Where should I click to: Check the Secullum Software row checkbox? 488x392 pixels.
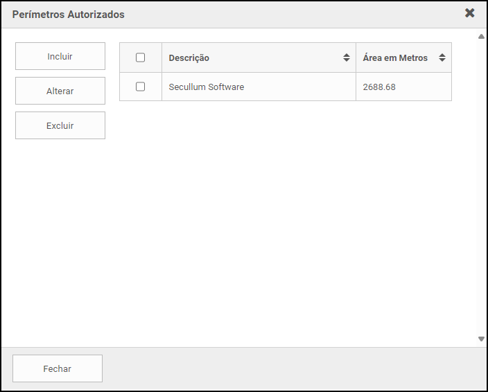[140, 87]
